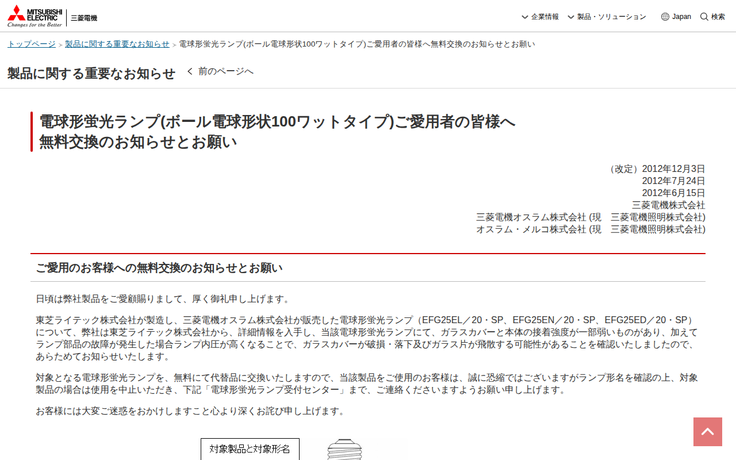Image resolution: width=736 pixels, height=460 pixels.
Task: Expand the 製品・ソリューション dropdown menu
Action: 607,17
